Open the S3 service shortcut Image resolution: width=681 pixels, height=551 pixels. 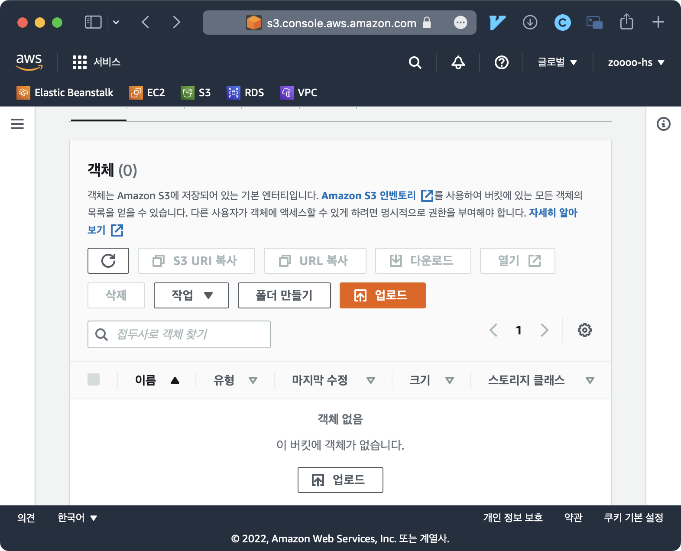196,93
